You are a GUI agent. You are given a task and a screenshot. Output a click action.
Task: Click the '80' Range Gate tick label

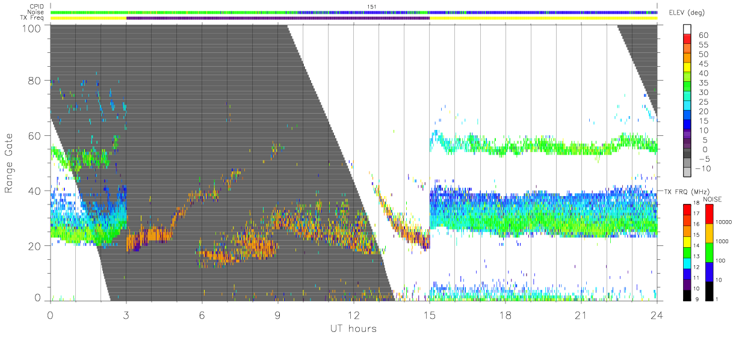click(x=34, y=80)
